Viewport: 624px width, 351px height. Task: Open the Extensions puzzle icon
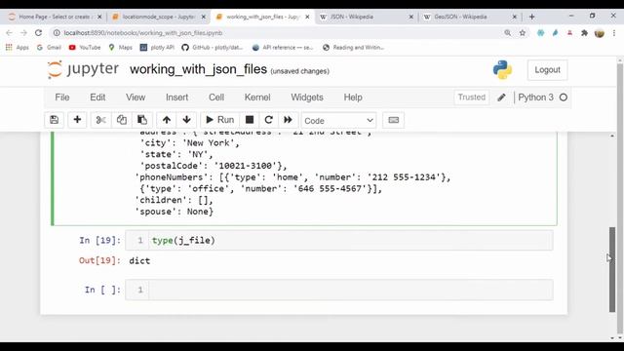pyautogui.click(x=584, y=33)
